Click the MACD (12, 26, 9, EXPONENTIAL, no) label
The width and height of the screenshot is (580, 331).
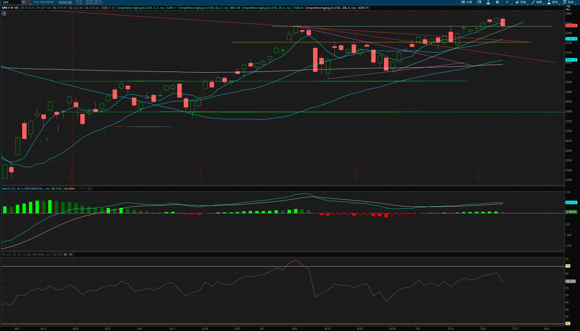click(x=26, y=189)
